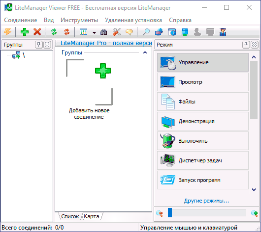Close the Режим panel

pyautogui.click(x=254, y=45)
